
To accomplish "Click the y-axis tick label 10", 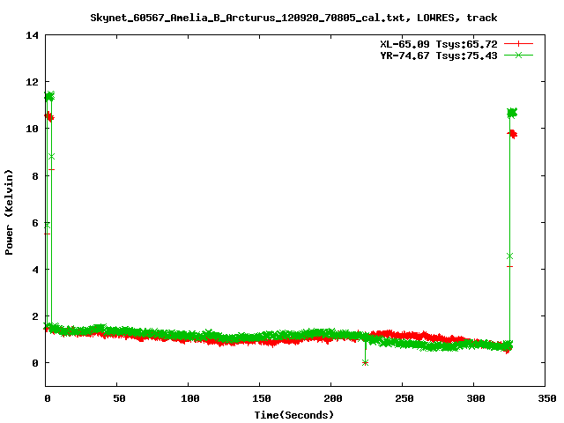I will click(32, 129).
